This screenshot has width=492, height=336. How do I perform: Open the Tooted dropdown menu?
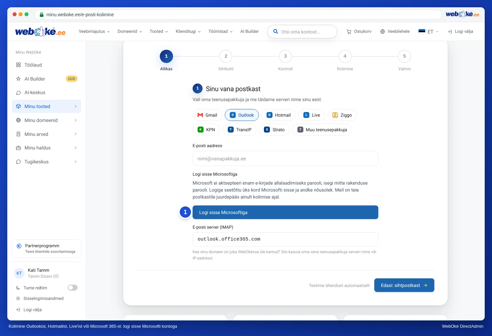click(x=159, y=31)
